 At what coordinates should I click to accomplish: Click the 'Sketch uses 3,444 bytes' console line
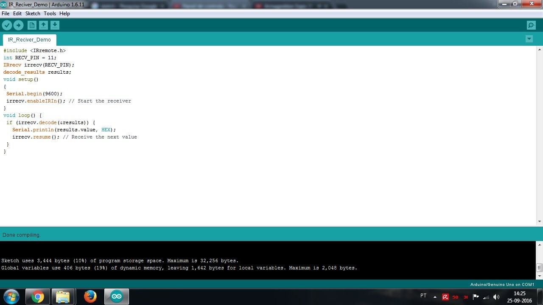coord(120,261)
